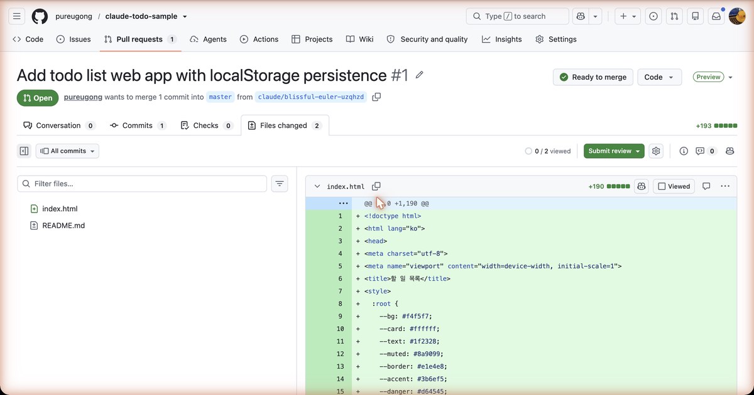Click the Pull requests repository tab
754x395 pixels.
pyautogui.click(x=139, y=39)
